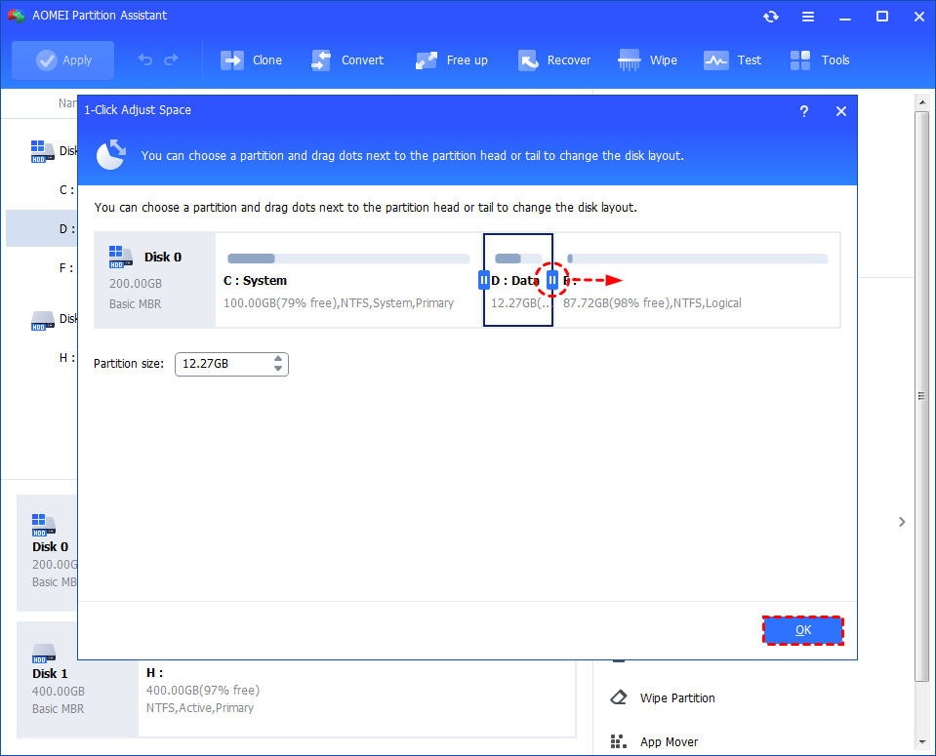Image resolution: width=936 pixels, height=756 pixels.
Task: Click the Disk 0 HDD icon in list
Action: click(42, 151)
